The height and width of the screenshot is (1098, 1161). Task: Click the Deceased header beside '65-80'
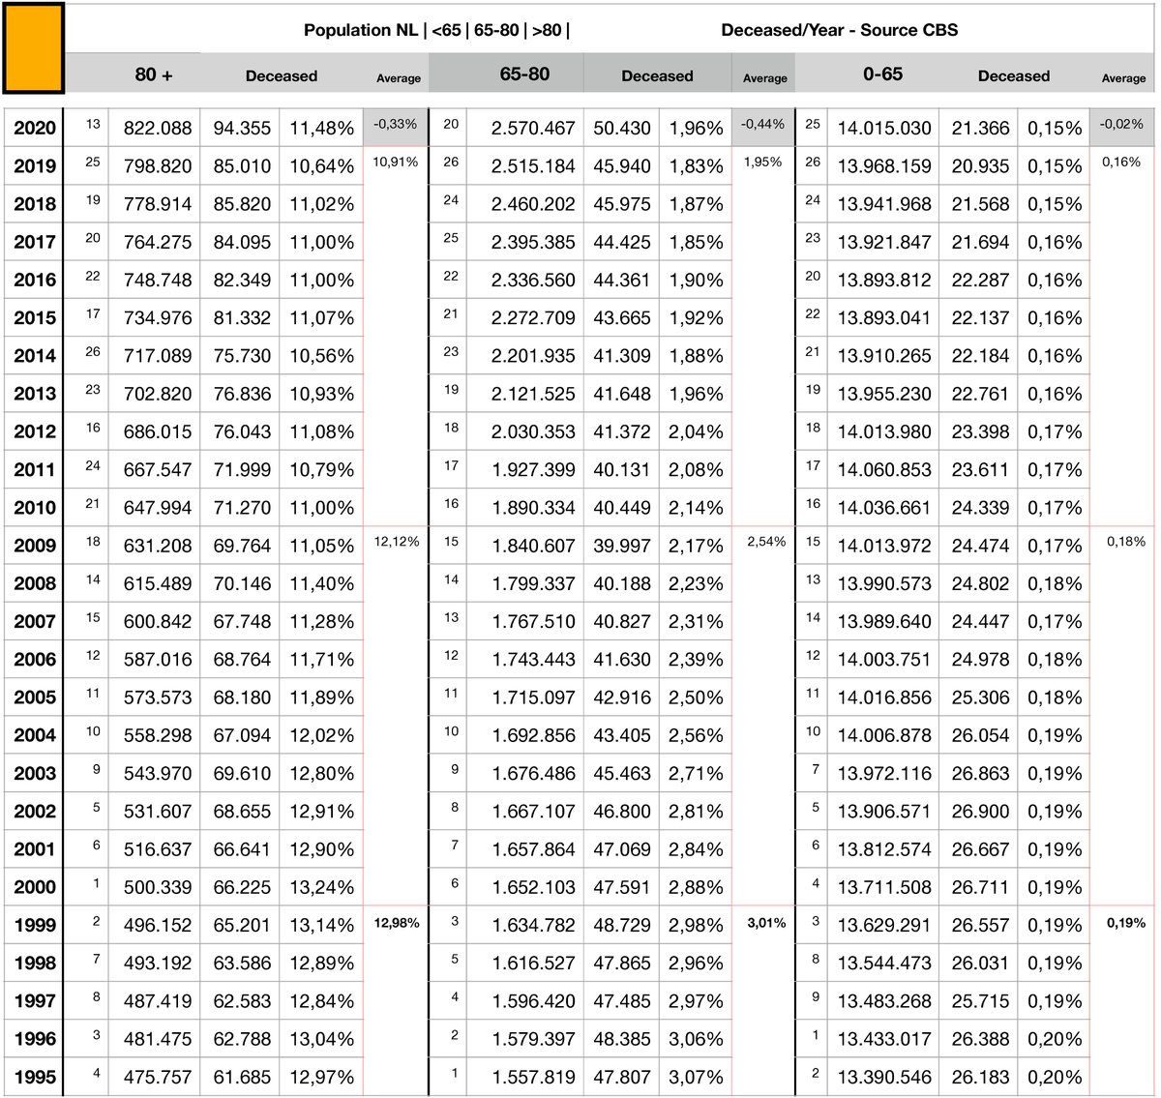click(x=657, y=75)
